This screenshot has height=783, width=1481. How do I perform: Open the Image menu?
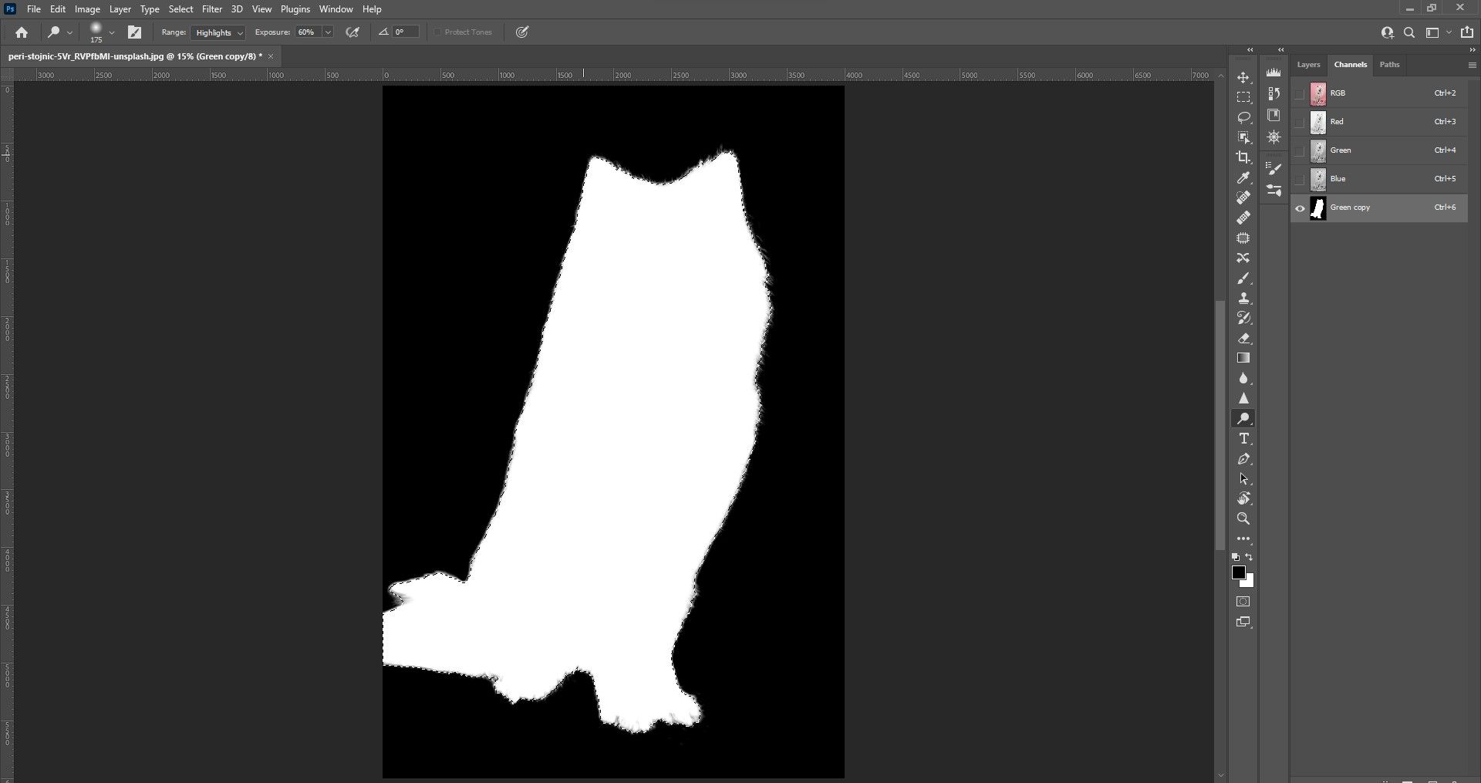click(87, 9)
